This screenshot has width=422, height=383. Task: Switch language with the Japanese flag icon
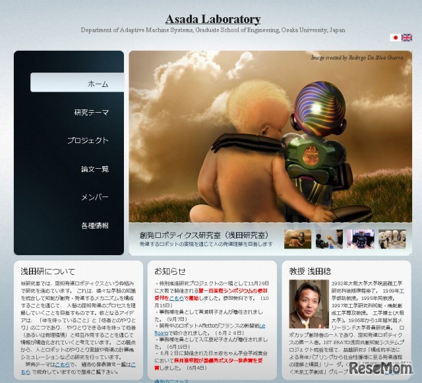(395, 38)
